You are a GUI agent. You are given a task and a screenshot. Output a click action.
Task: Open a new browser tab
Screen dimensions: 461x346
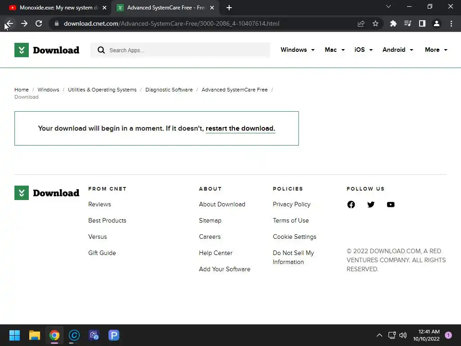229,8
